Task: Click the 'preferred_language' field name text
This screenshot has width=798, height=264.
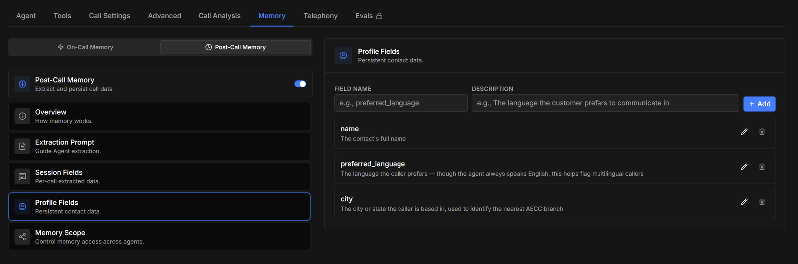Action: (373, 164)
